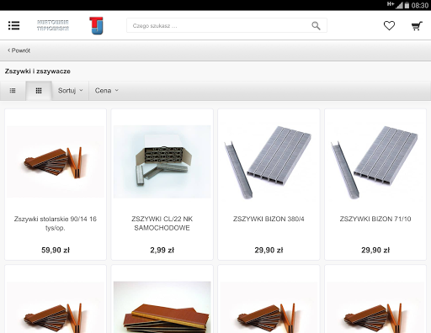Select the ZSZYWKI CL/22 NK SAMOCHODOWE title

coord(162,224)
